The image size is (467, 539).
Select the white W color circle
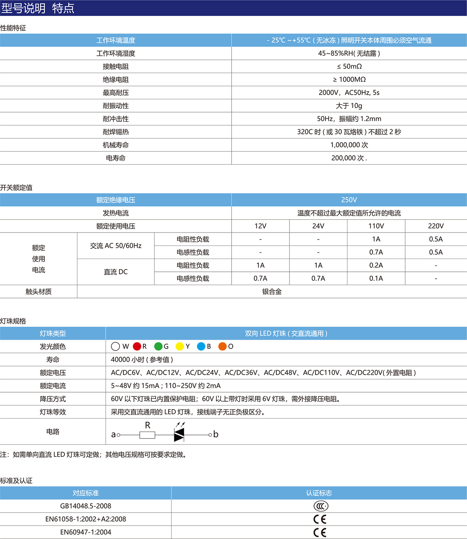tap(115, 347)
